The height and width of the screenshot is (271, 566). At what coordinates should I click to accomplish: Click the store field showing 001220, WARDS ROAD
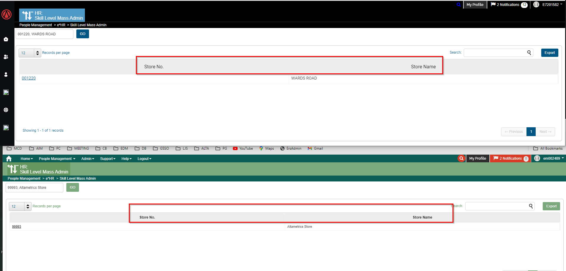point(44,34)
